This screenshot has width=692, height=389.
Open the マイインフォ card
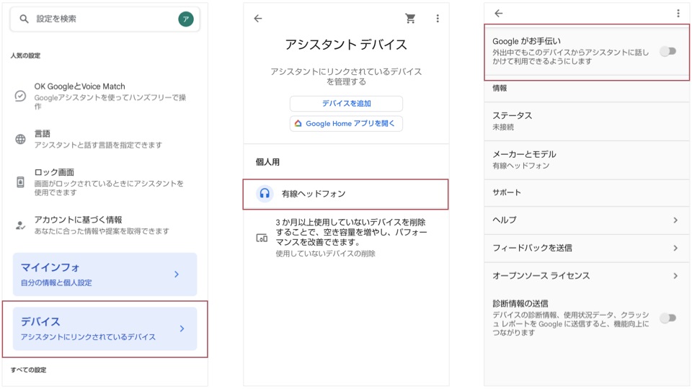click(105, 274)
